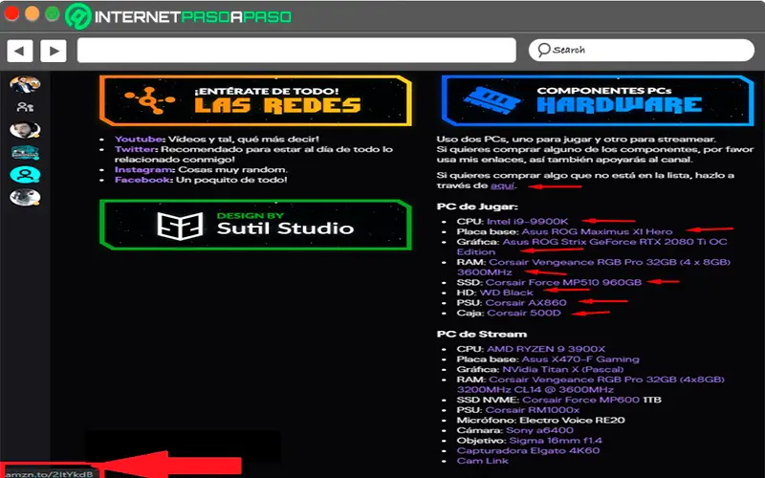
Task: Open the Design by Sutil Studio banner
Action: (255, 225)
